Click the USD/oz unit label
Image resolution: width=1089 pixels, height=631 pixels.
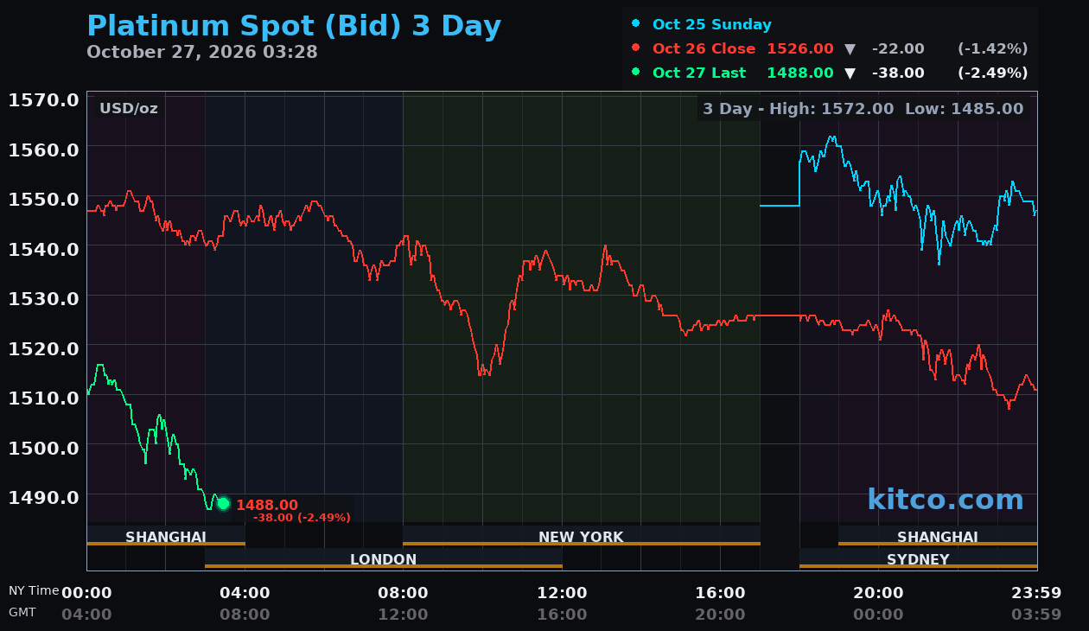129,109
